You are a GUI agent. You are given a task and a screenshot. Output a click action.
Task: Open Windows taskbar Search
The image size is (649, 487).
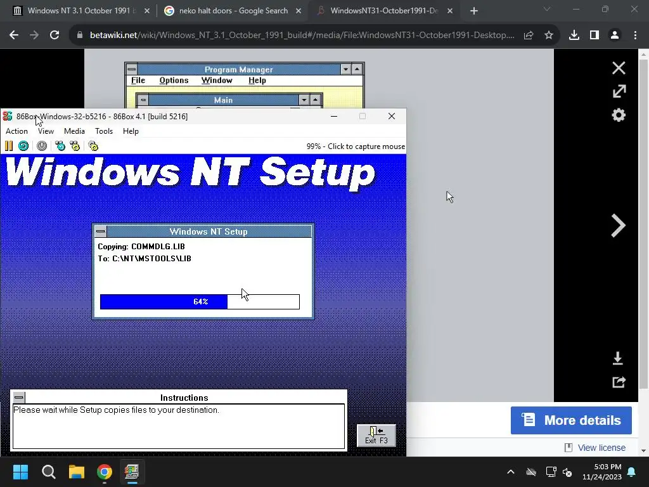49,472
